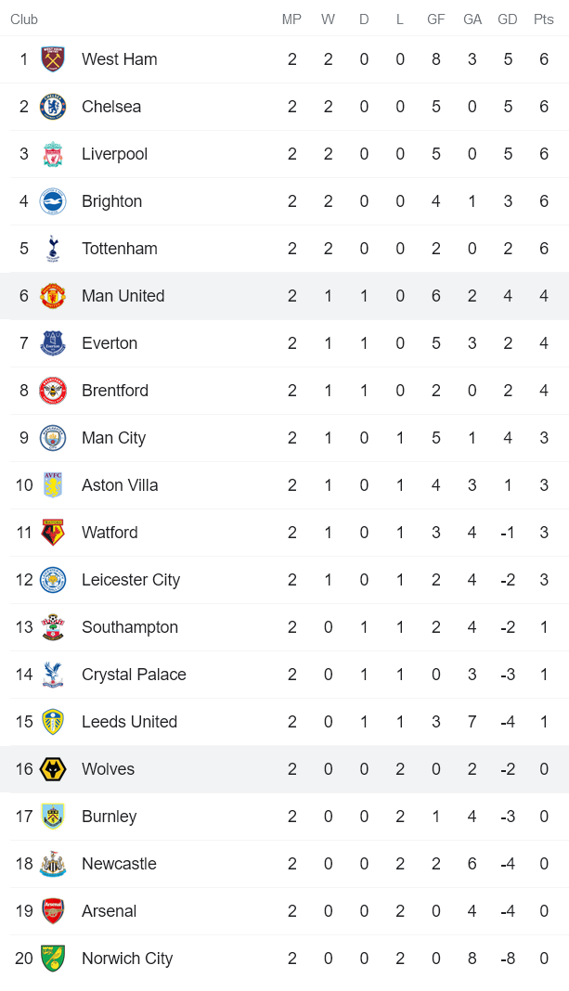This screenshot has width=569, height=991.
Task: Click the Wolves club crest
Action: tap(53, 769)
